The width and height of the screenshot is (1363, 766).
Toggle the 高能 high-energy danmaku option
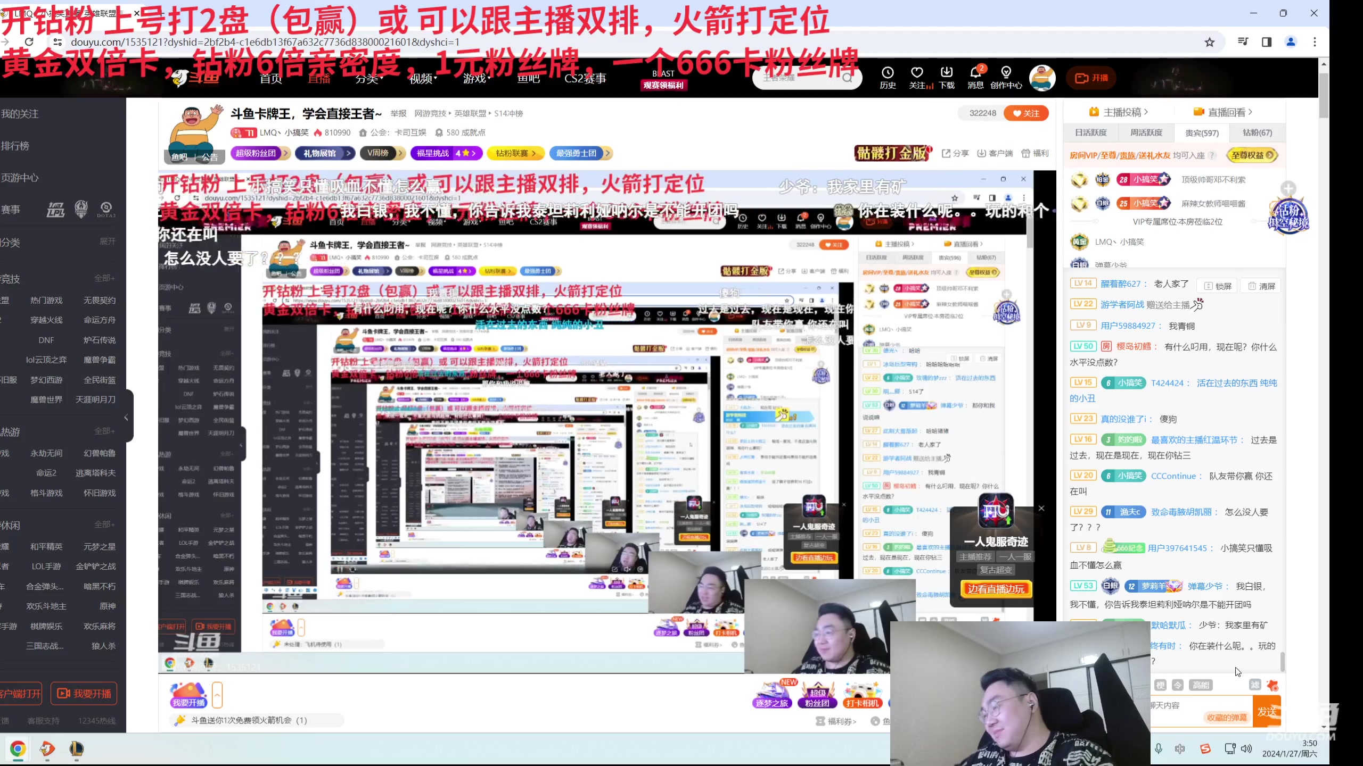(1201, 685)
